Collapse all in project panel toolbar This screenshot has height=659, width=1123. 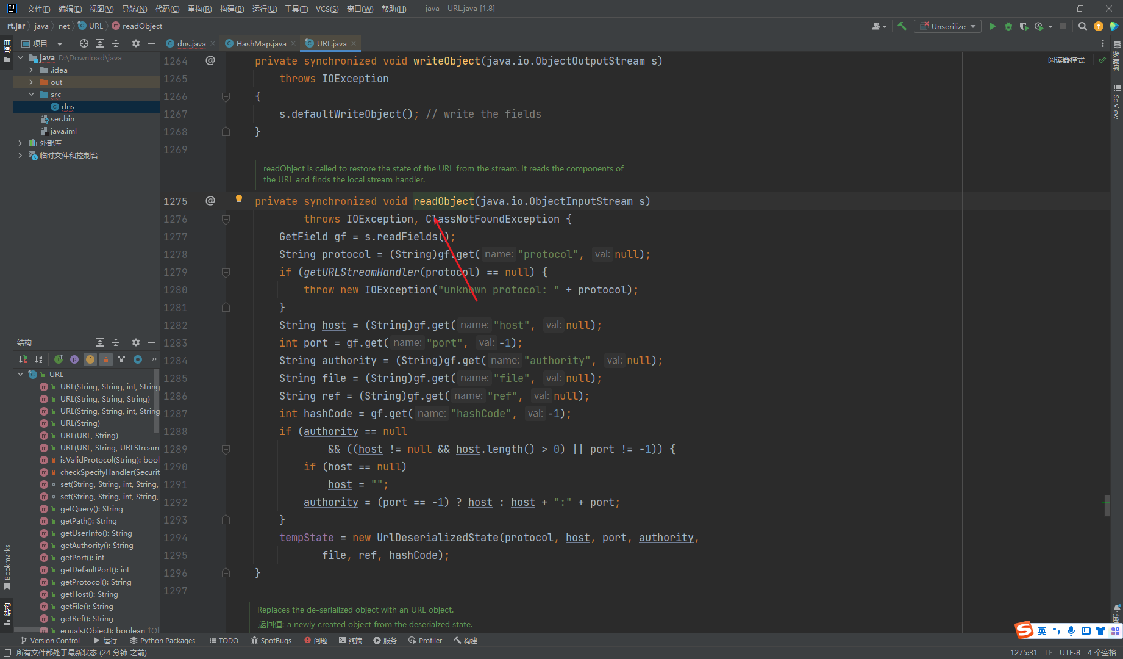[116, 43]
